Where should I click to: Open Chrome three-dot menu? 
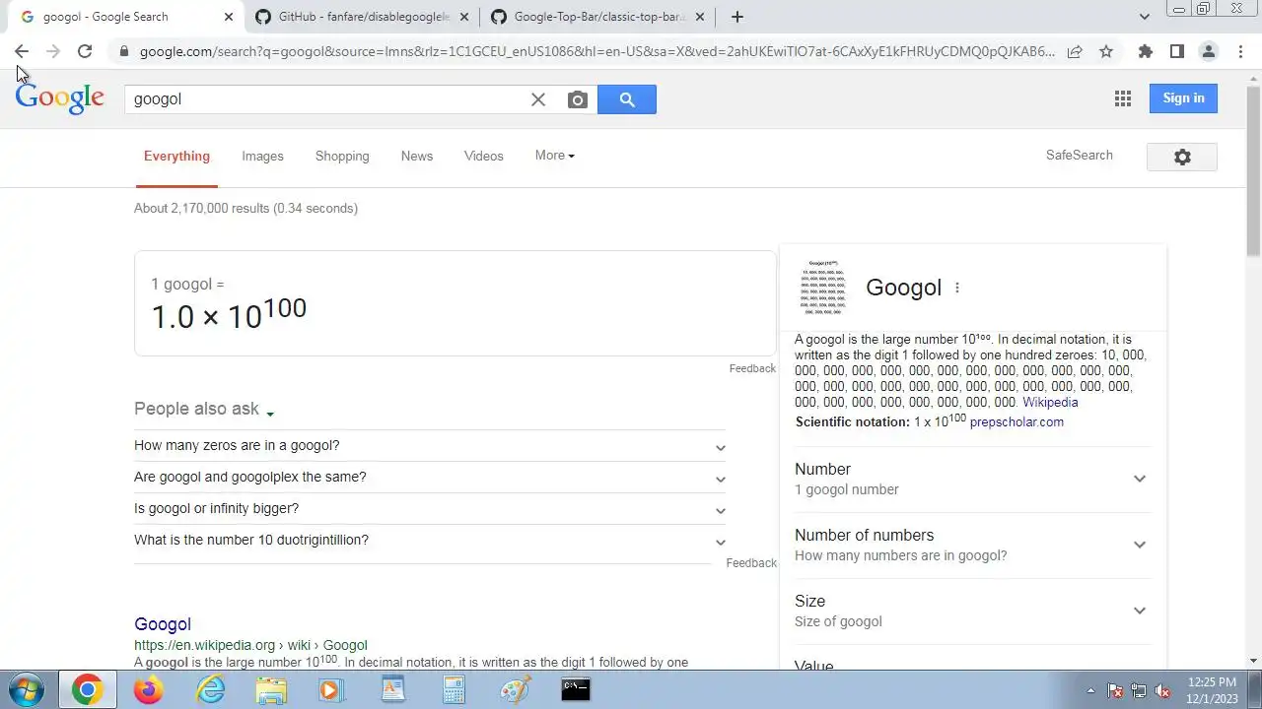(1240, 51)
